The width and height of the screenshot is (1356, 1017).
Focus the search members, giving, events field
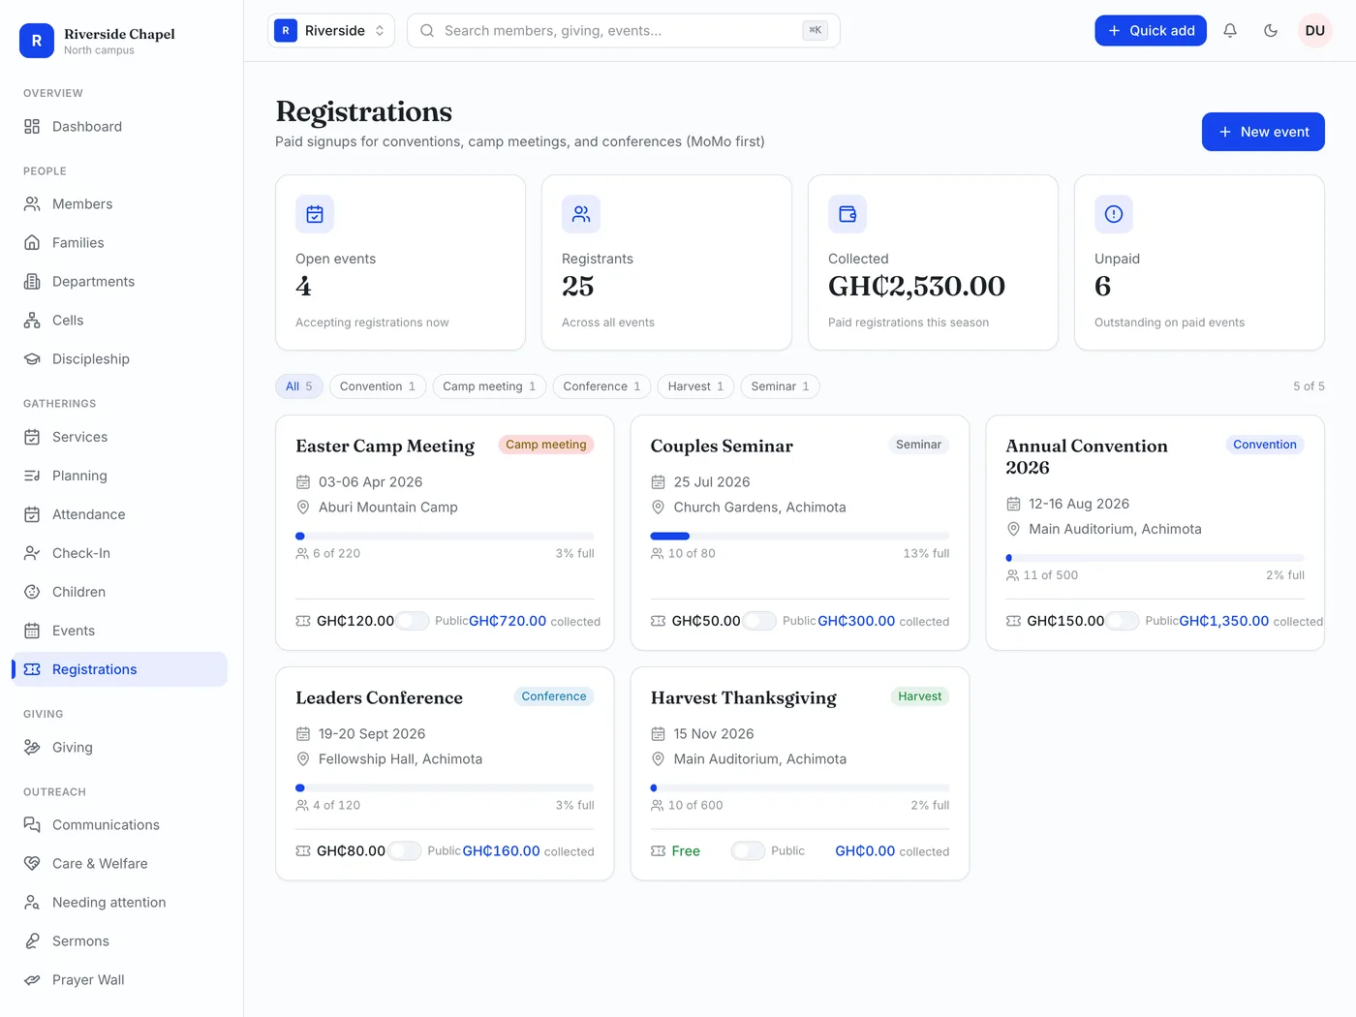[624, 31]
